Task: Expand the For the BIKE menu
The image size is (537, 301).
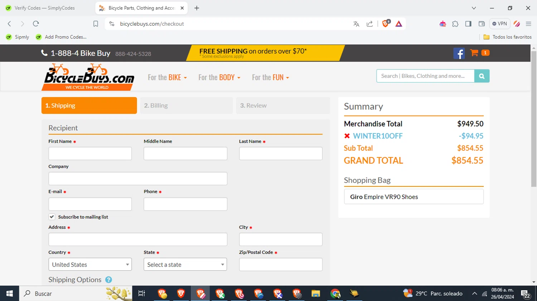Action: tap(167, 77)
